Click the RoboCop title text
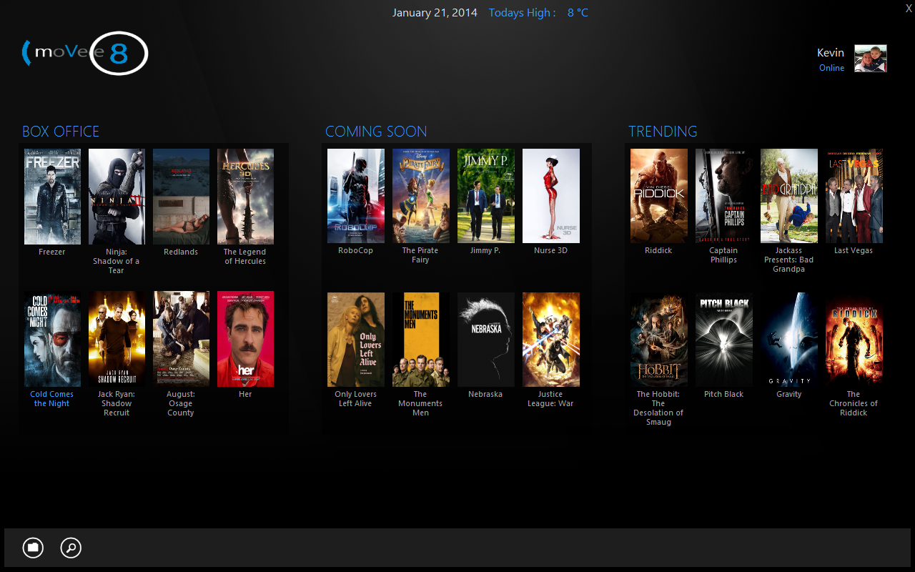Screen dimensions: 915x572 click(x=356, y=250)
